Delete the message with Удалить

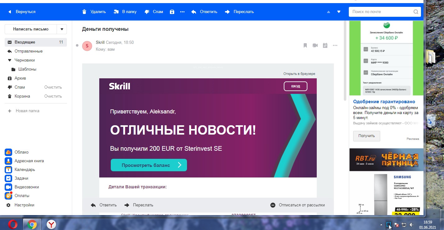tap(94, 12)
